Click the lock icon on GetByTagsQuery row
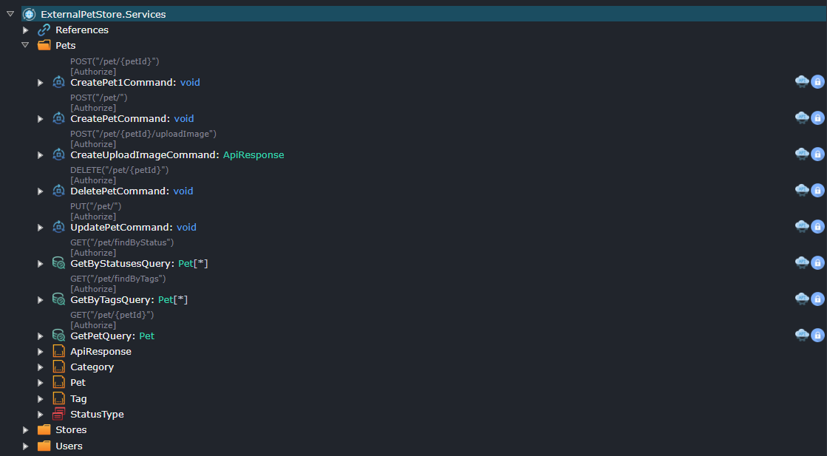Viewport: 827px width, 456px height. click(817, 299)
